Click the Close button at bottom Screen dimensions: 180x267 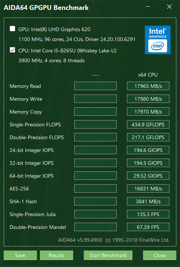(x=160, y=255)
